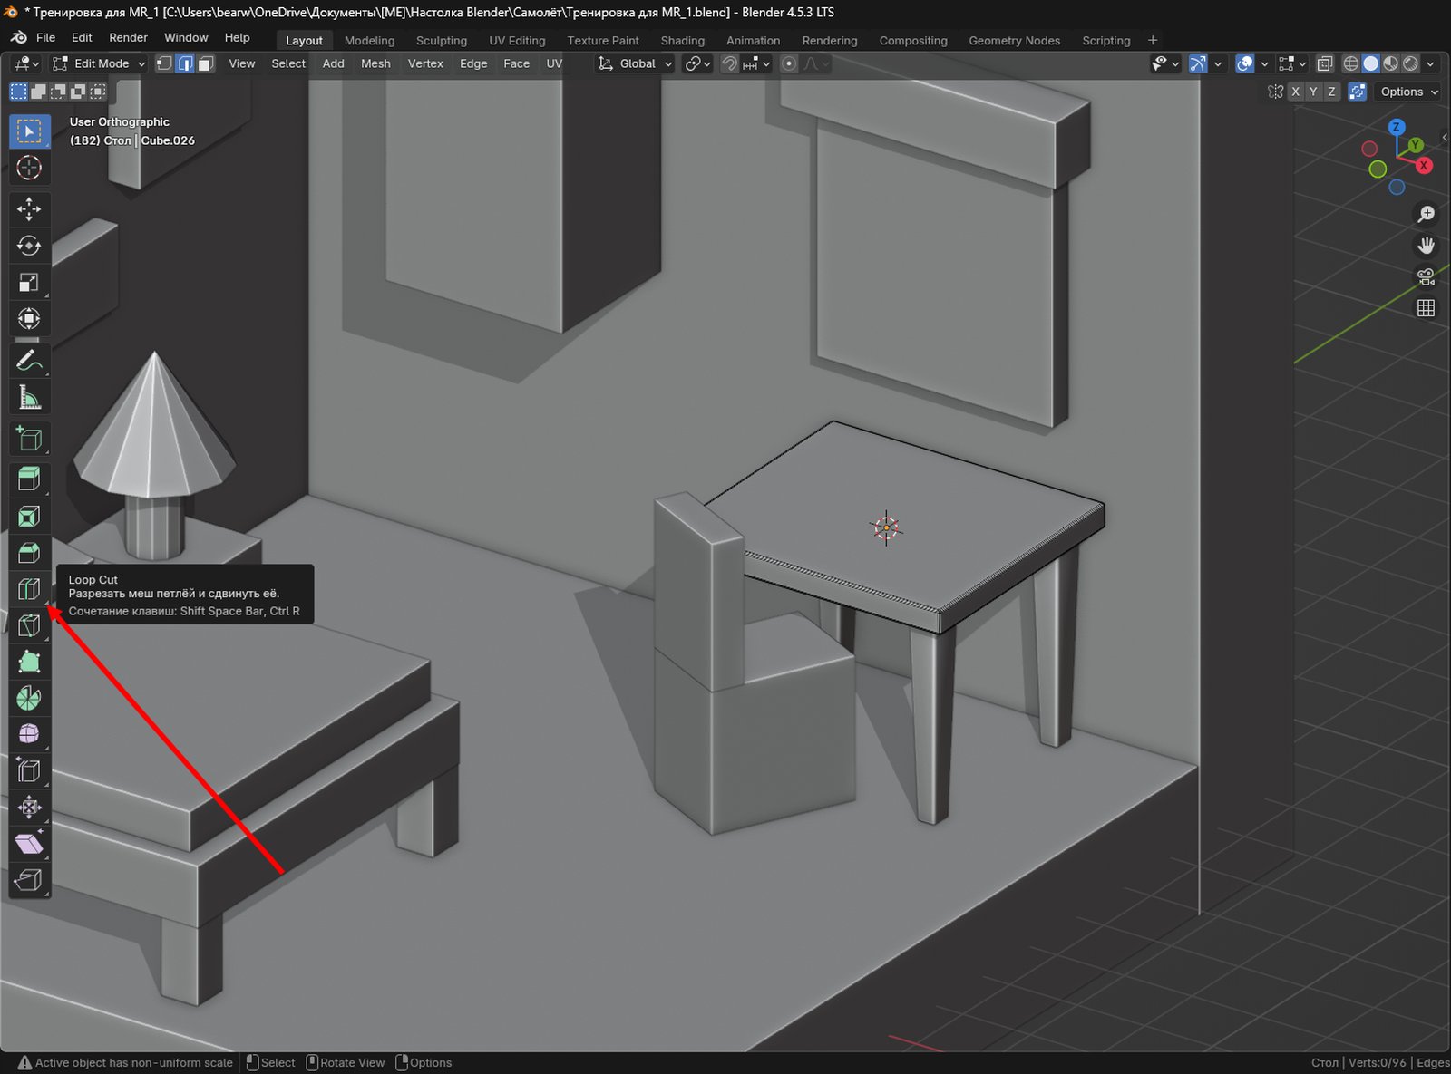Open the File menu
The width and height of the screenshot is (1451, 1074).
pyautogui.click(x=45, y=37)
